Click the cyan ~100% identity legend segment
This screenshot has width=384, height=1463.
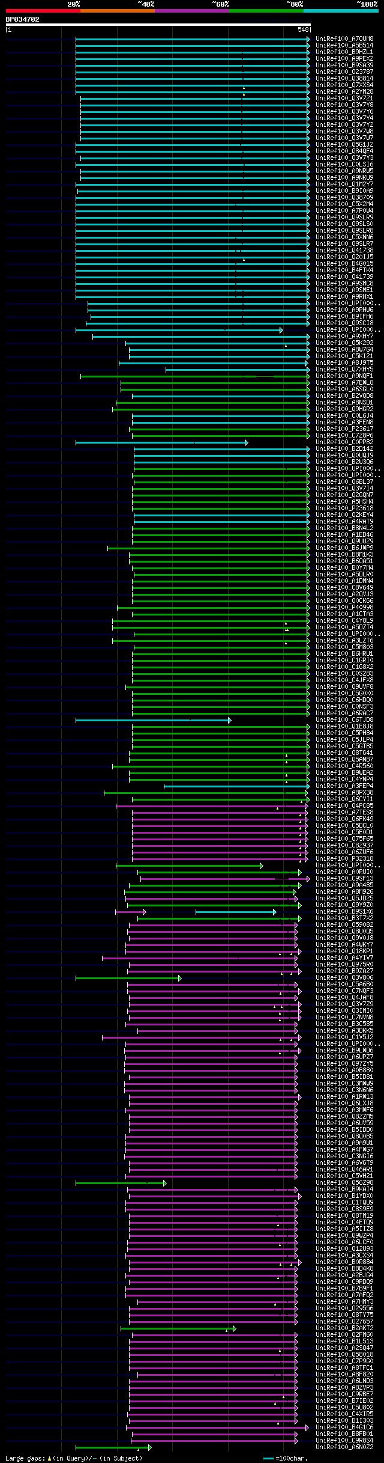click(x=341, y=11)
